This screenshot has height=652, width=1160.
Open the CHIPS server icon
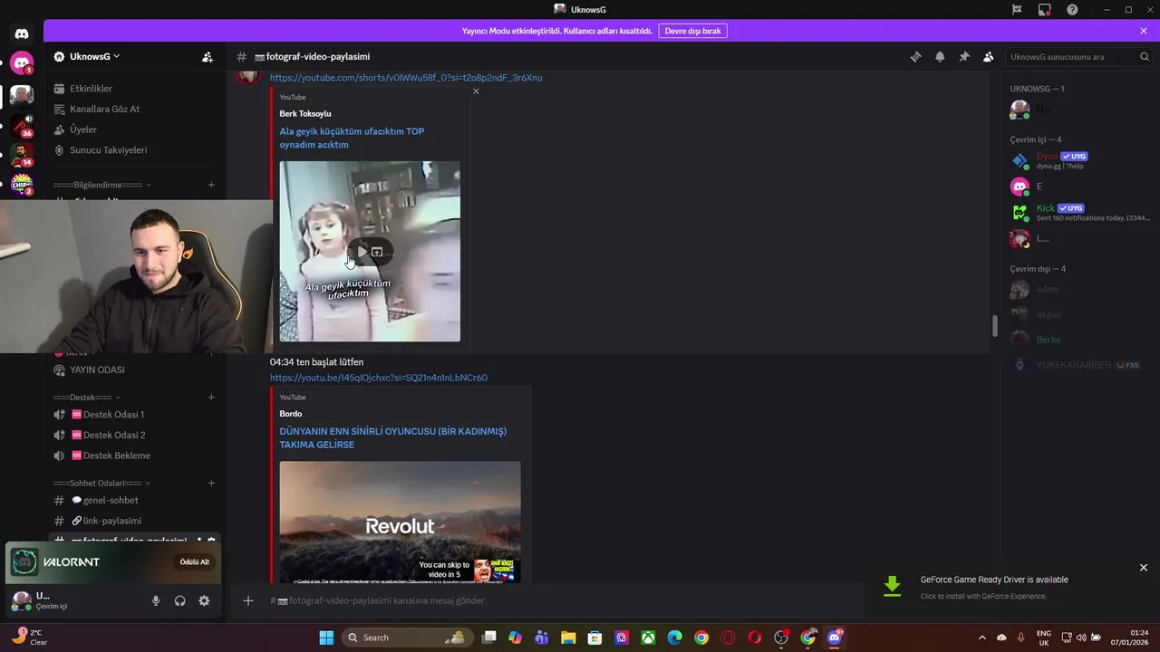(22, 184)
